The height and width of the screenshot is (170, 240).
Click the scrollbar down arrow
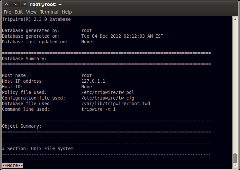(235, 166)
